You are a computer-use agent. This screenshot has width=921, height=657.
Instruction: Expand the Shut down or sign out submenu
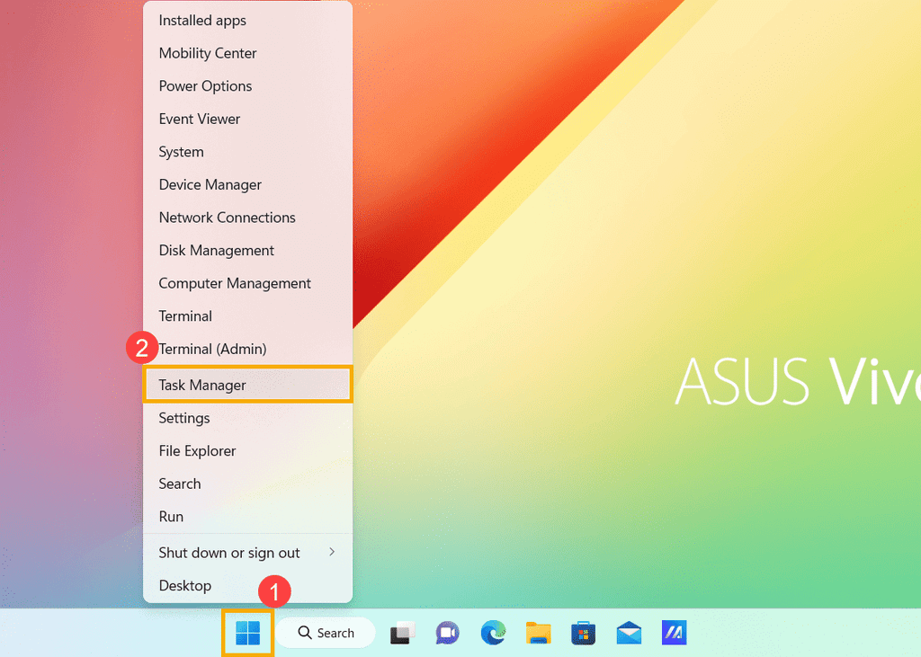[x=247, y=553]
